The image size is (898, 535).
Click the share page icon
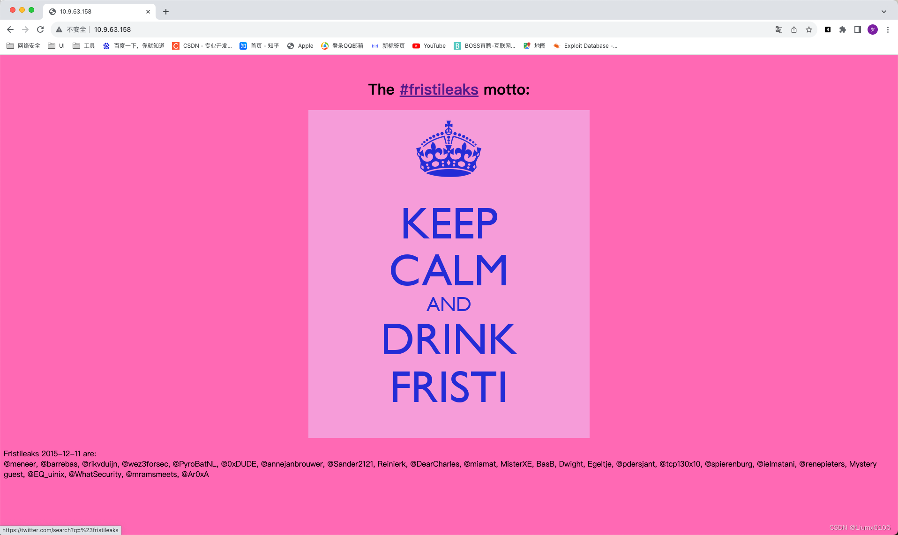point(794,30)
